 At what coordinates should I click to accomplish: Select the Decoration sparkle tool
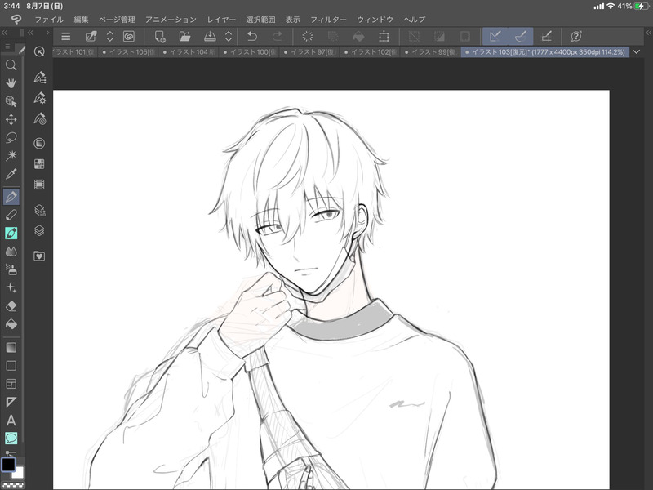[11, 287]
